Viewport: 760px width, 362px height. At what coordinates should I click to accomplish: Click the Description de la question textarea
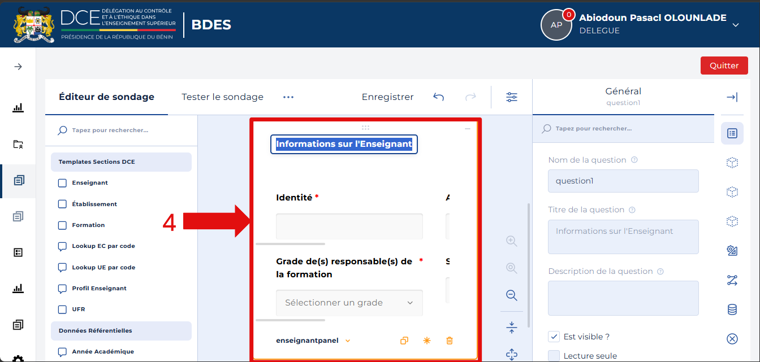pyautogui.click(x=623, y=298)
